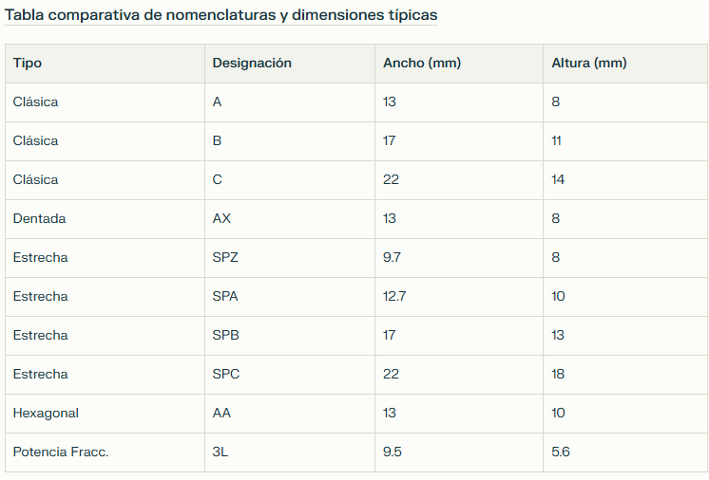Viewport: 709px width, 480px height.
Task: Select the Hexagonal type cell
Action: (x=105, y=414)
